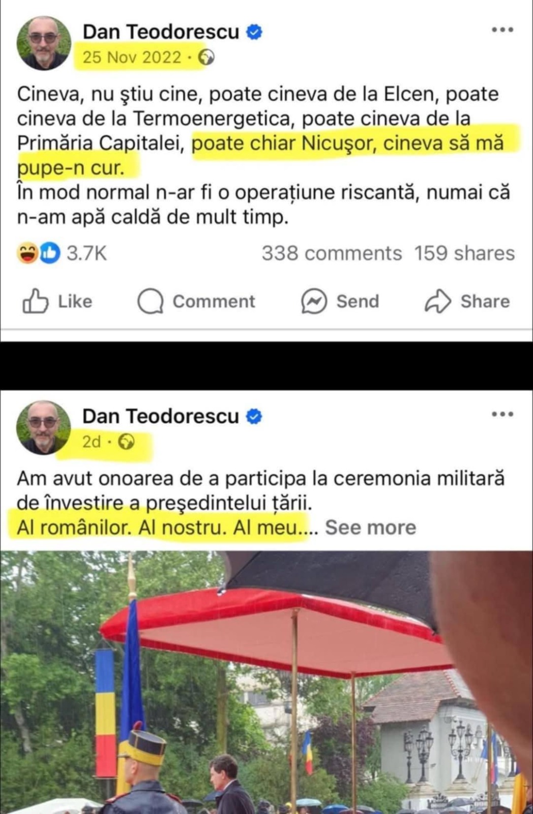Open the first post's profile picture

(44, 43)
